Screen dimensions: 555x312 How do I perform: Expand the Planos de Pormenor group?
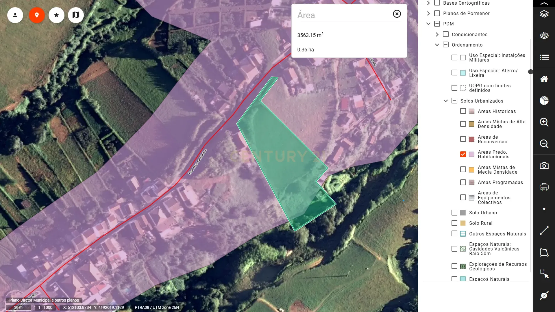[428, 13]
